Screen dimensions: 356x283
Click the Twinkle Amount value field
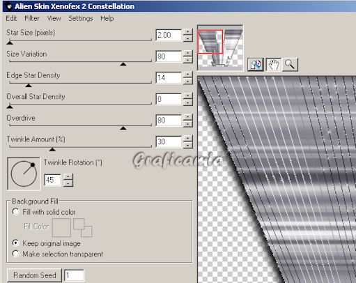[169, 142]
